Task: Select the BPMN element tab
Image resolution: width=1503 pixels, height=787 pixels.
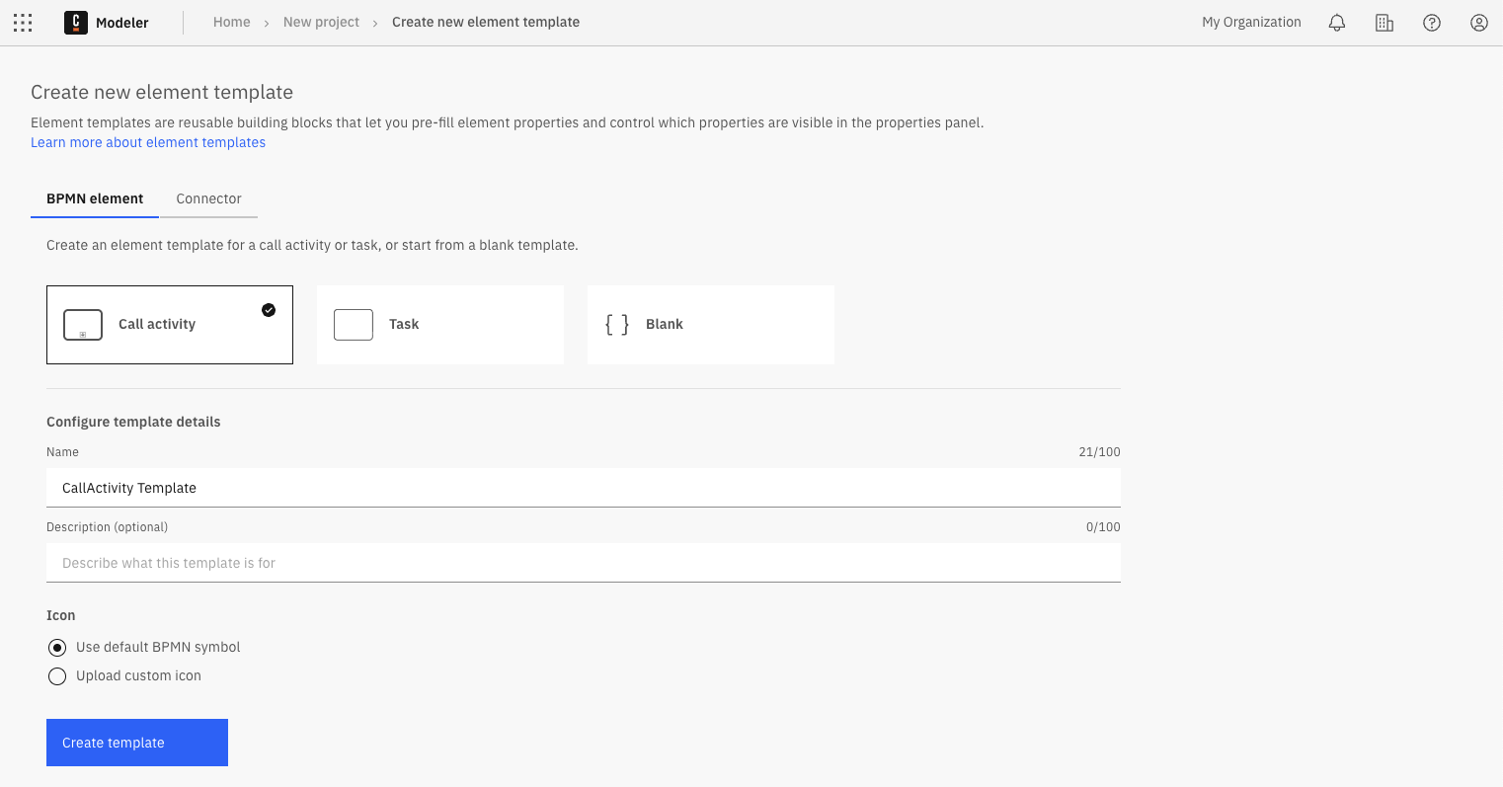Action: tap(95, 198)
